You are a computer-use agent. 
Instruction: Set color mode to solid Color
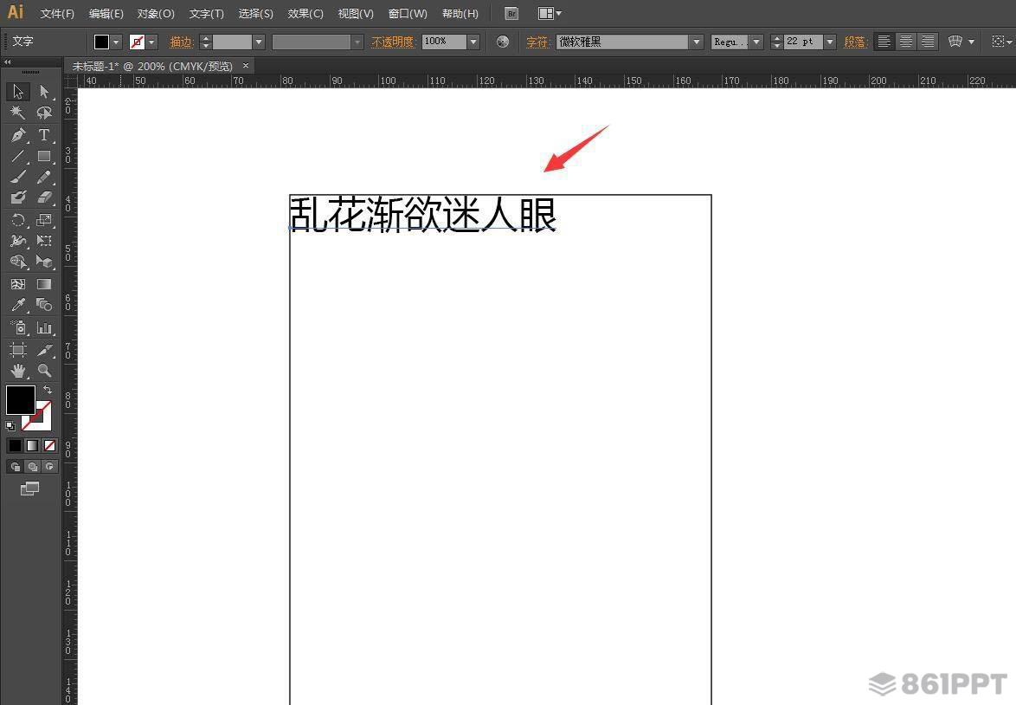14,445
